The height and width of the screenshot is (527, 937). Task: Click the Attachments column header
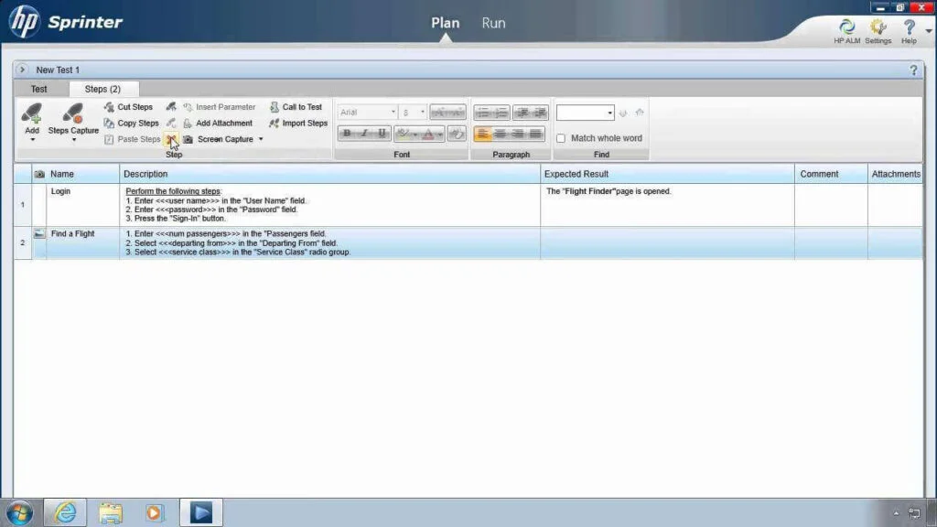tap(896, 174)
